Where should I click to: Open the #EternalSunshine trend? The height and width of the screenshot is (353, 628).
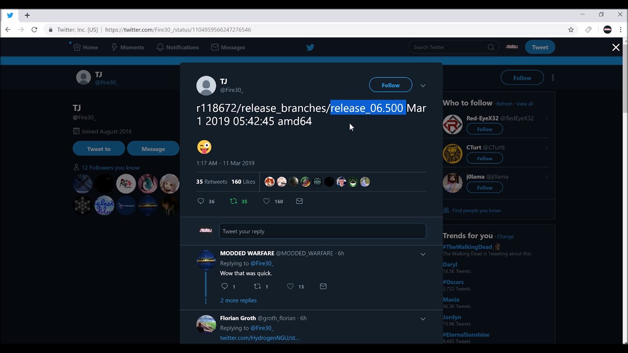(466, 335)
